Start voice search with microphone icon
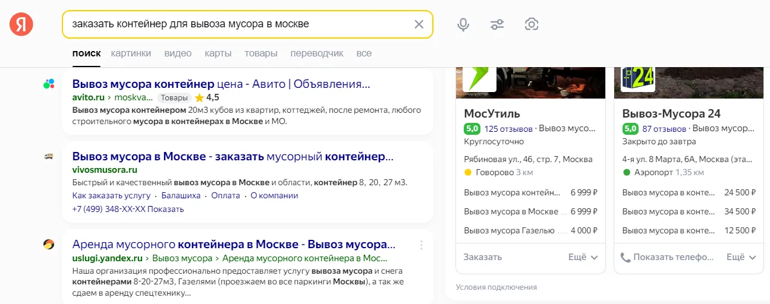The height and width of the screenshot is (304, 770). point(463,24)
